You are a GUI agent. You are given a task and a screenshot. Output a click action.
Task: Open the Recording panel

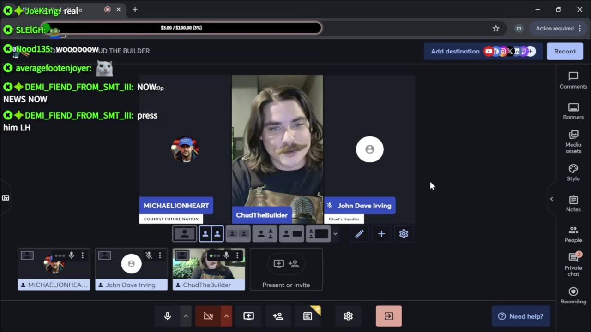tap(573, 296)
